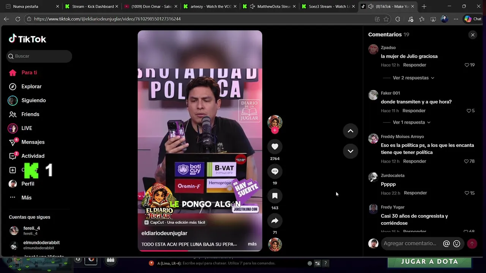Mute the TikTok tab audio icon
This screenshot has width=486, height=273.
click(371, 6)
